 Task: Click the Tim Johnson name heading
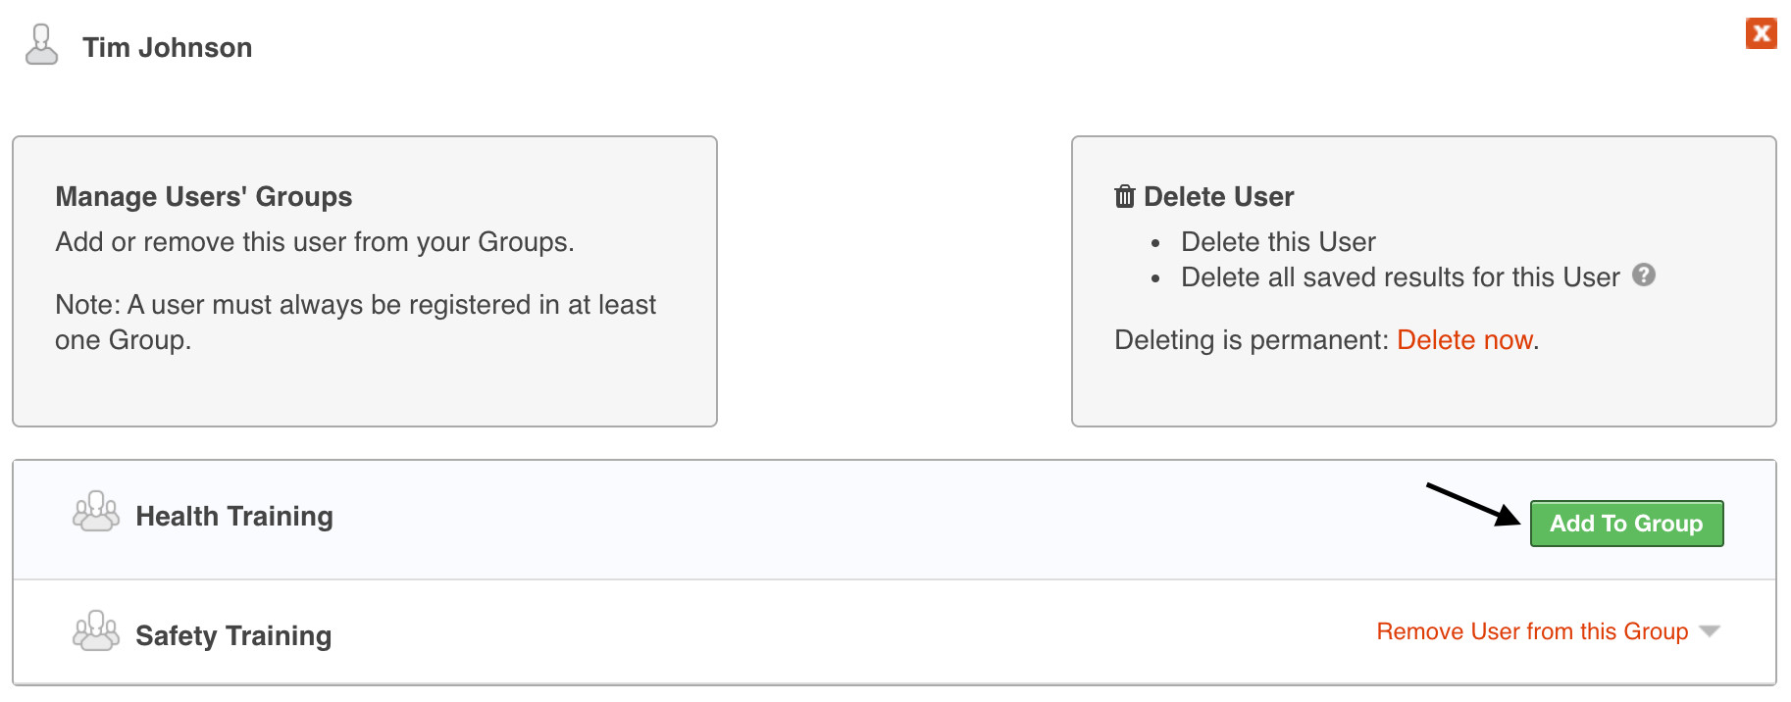[167, 48]
